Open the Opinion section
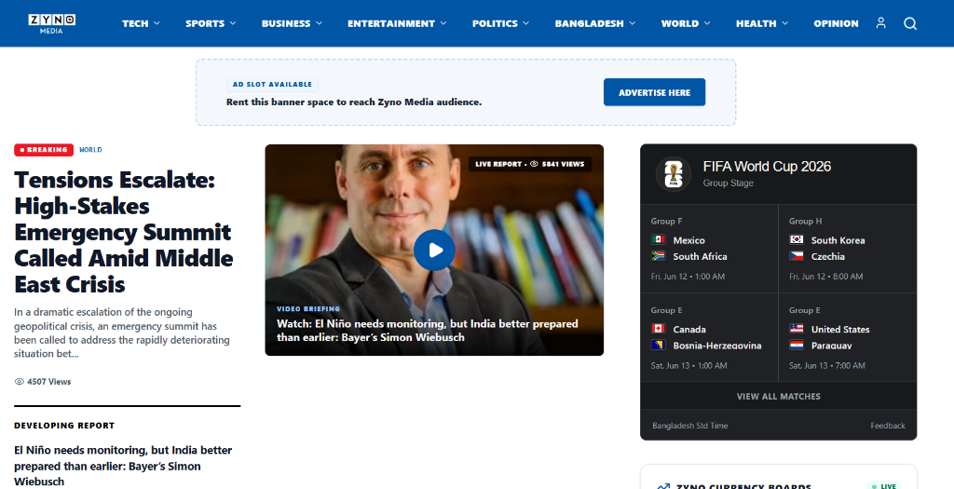The image size is (954, 489). point(836,23)
